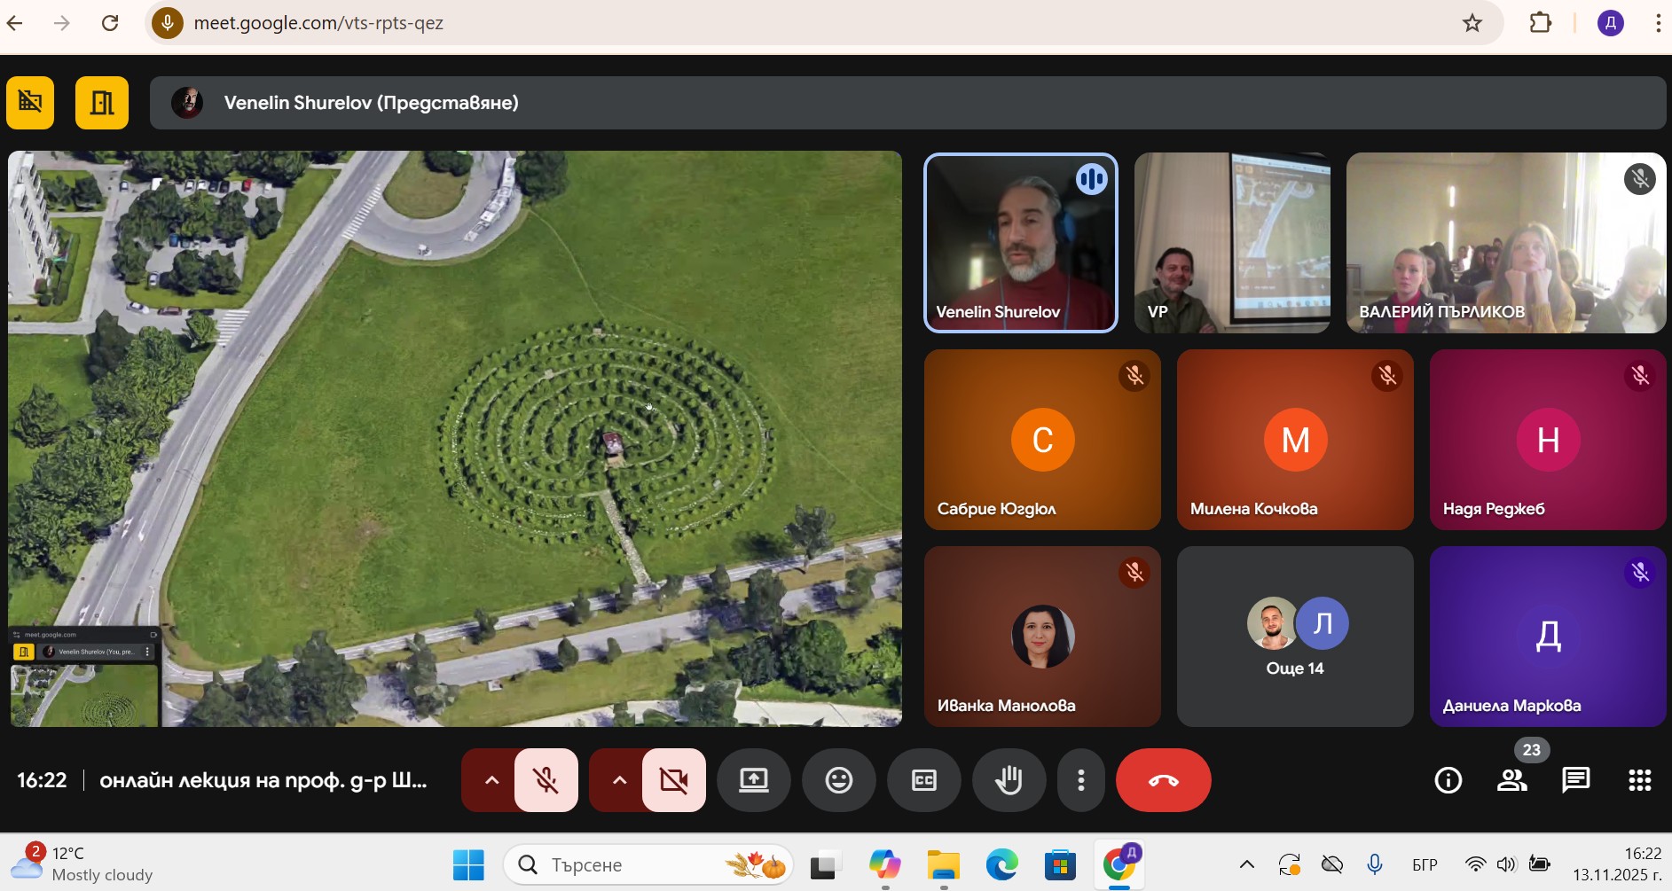Expand audio settings chevron

tap(491, 780)
